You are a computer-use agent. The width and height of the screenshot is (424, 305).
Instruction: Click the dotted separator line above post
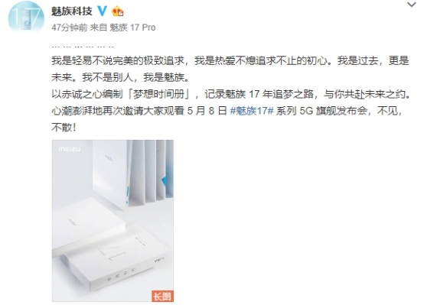coord(83,47)
